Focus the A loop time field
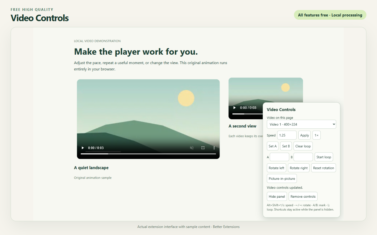The height and width of the screenshot is (235, 377). pos(280,157)
